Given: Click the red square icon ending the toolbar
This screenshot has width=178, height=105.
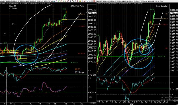Looking at the screenshot, I should [x=94, y=1].
